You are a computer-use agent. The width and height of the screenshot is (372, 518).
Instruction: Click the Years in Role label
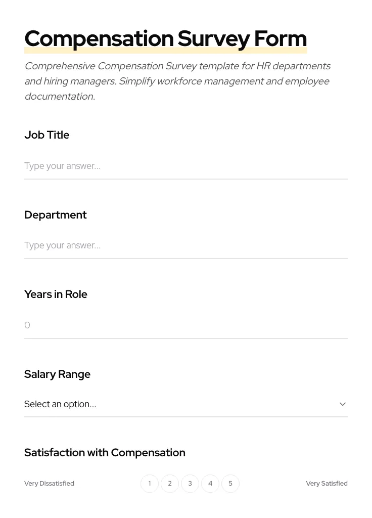click(x=56, y=294)
